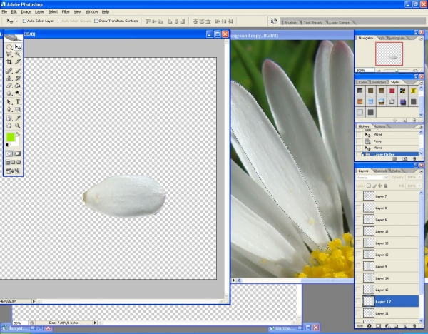Toggle visibility of Layer 11
The height and width of the screenshot is (334, 428).
358,313
